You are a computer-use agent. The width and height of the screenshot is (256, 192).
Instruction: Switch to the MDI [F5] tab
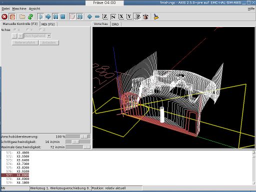(x=48, y=24)
